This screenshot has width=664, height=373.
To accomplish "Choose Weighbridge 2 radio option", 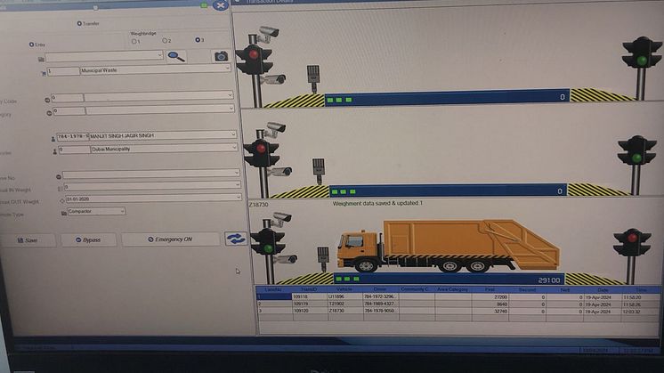I will [x=165, y=41].
